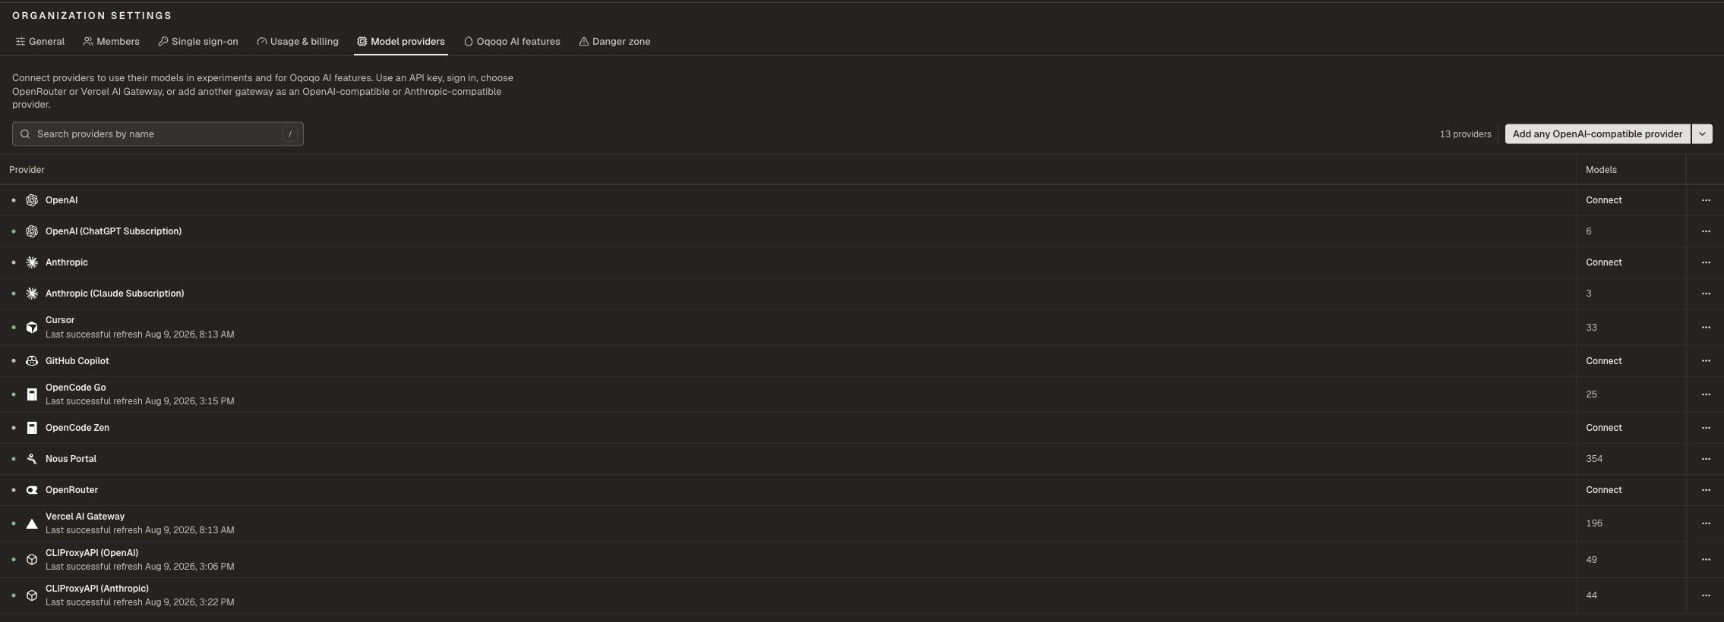
Task: Click the 44 models count
Action: tap(1591, 595)
